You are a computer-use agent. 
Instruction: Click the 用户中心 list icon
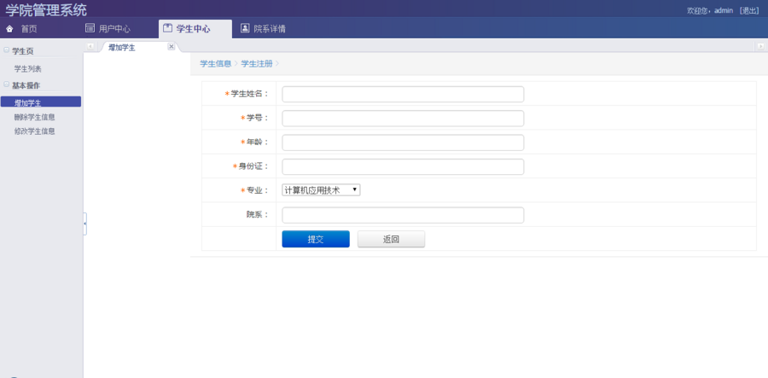[x=90, y=28]
